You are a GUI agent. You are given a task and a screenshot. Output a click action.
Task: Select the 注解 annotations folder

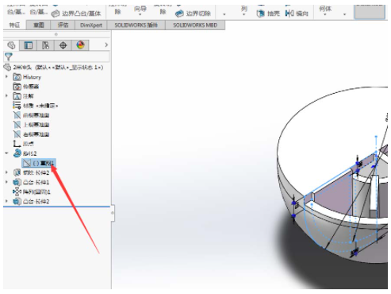pyautogui.click(x=23, y=96)
